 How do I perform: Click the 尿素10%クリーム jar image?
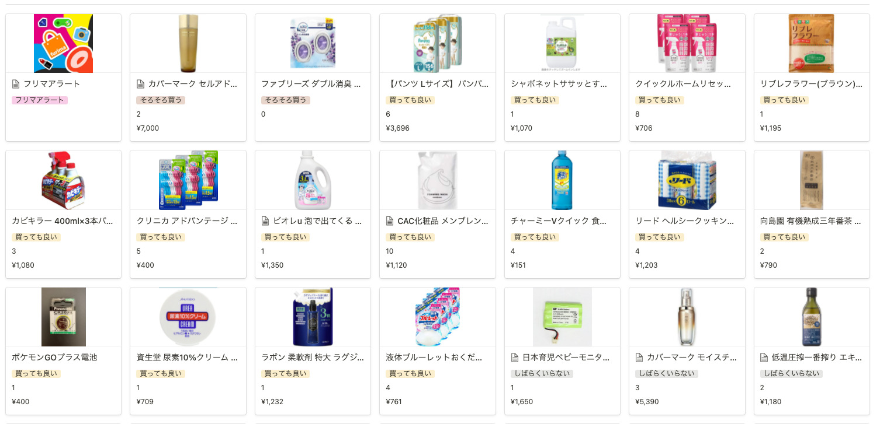coord(188,317)
